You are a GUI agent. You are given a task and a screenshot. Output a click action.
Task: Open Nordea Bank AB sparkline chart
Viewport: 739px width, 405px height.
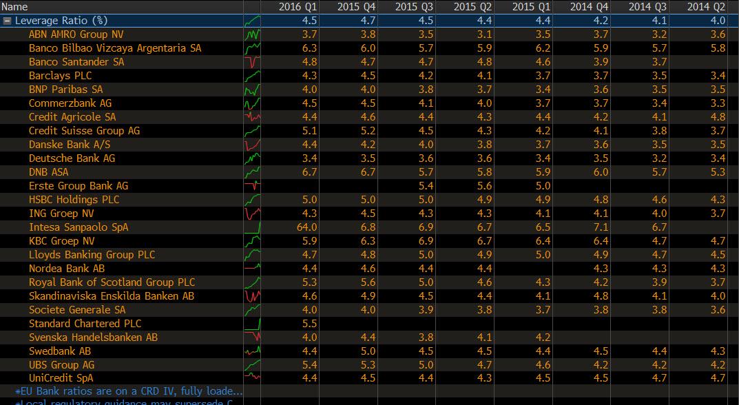click(x=252, y=268)
